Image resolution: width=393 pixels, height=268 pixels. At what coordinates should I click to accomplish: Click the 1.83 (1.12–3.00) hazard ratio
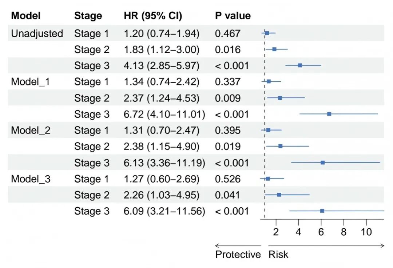162,49
